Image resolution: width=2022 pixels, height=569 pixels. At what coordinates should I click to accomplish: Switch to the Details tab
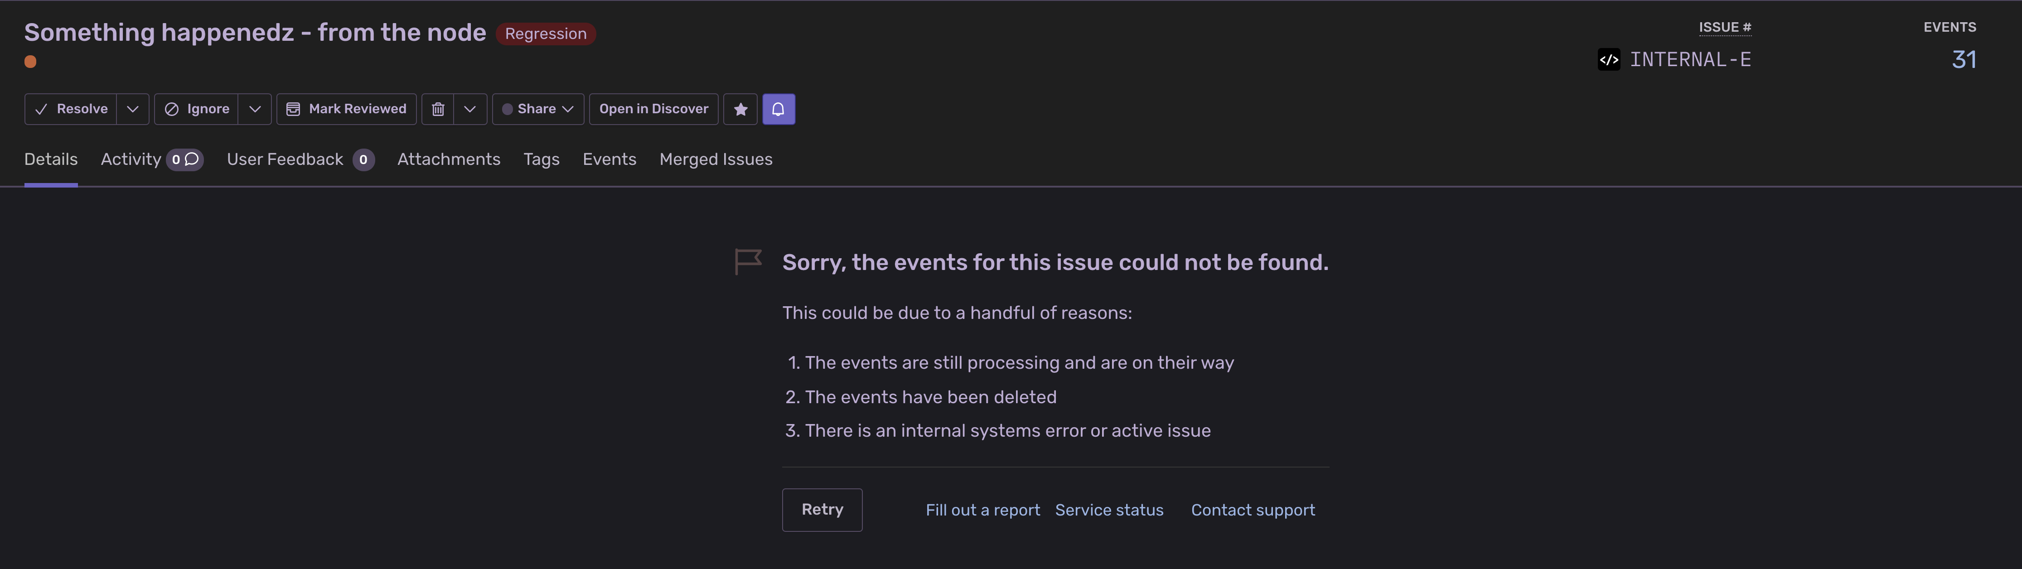[x=51, y=159]
